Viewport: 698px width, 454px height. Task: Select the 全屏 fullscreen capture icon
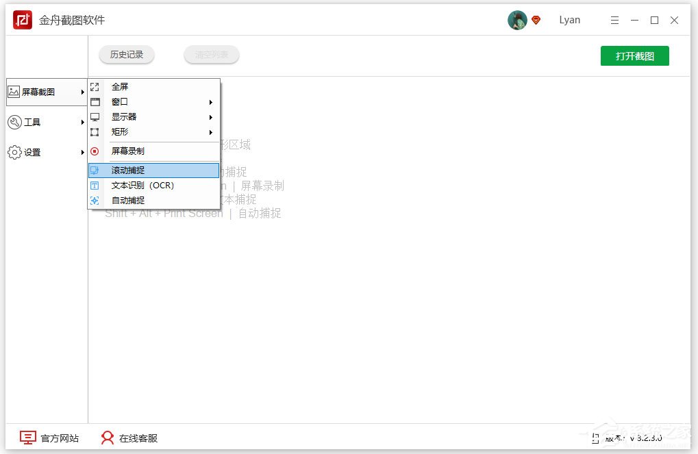point(95,86)
